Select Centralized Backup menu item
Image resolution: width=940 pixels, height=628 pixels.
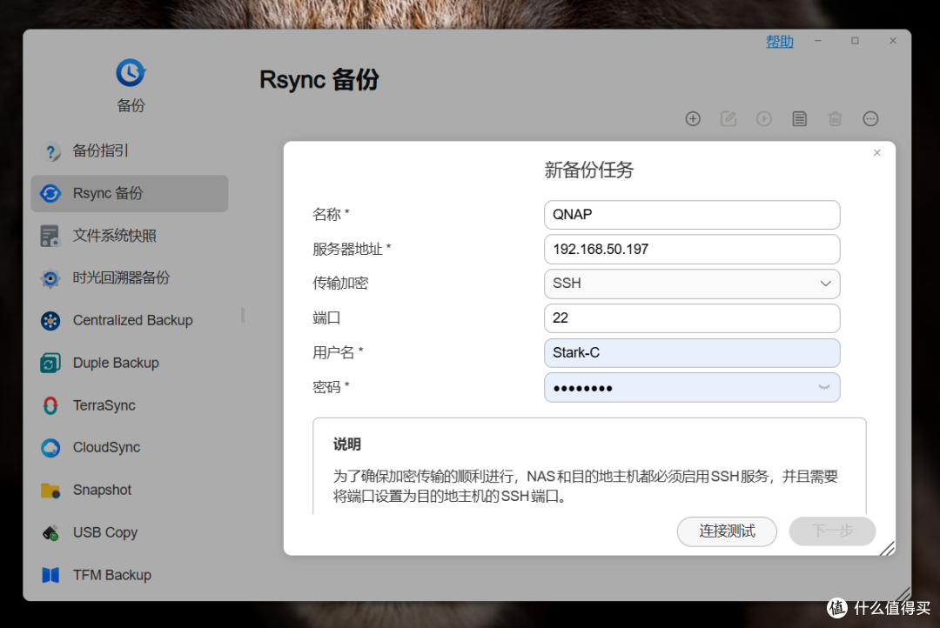pyautogui.click(x=132, y=321)
